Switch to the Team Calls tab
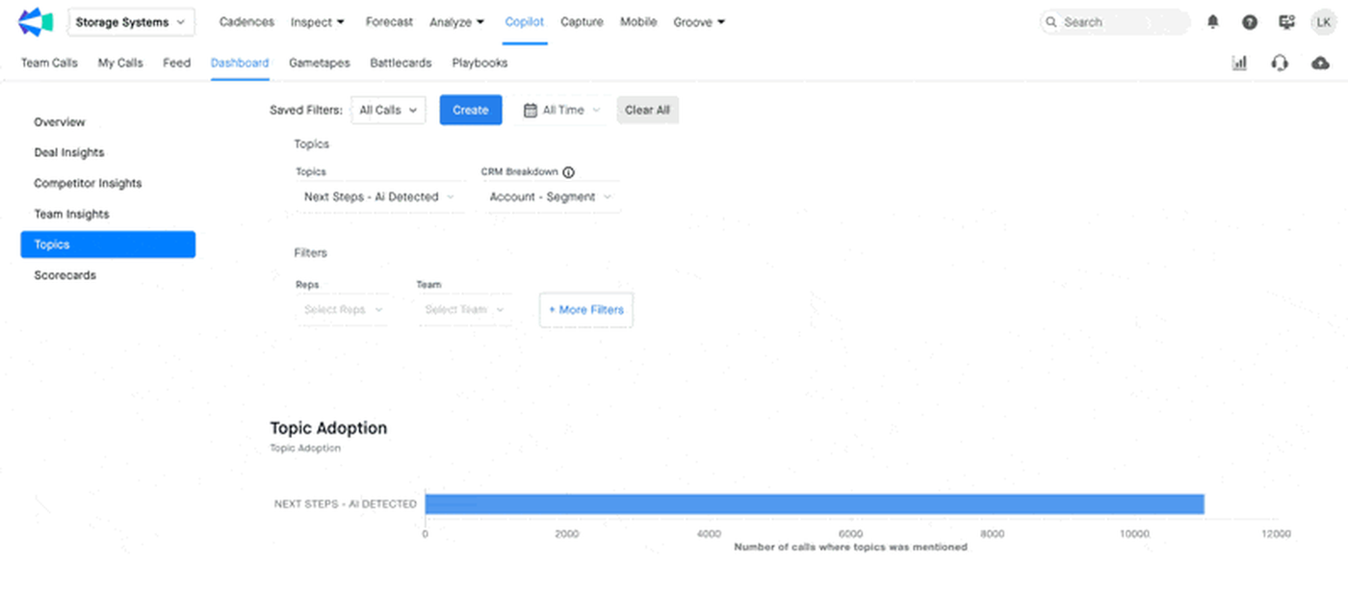Viewport: 1348px width, 589px height. tap(49, 63)
